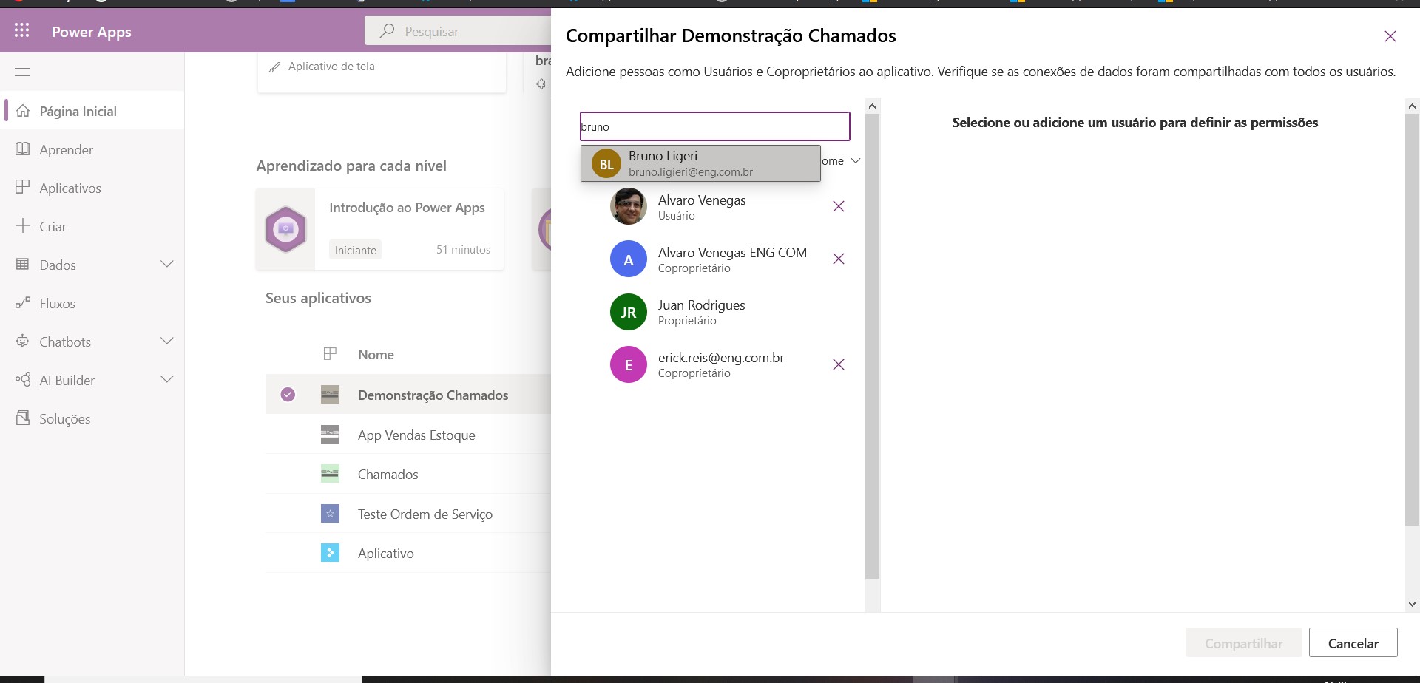Click the Chatbots bot icon
Screen dimensions: 1420x683
23,341
